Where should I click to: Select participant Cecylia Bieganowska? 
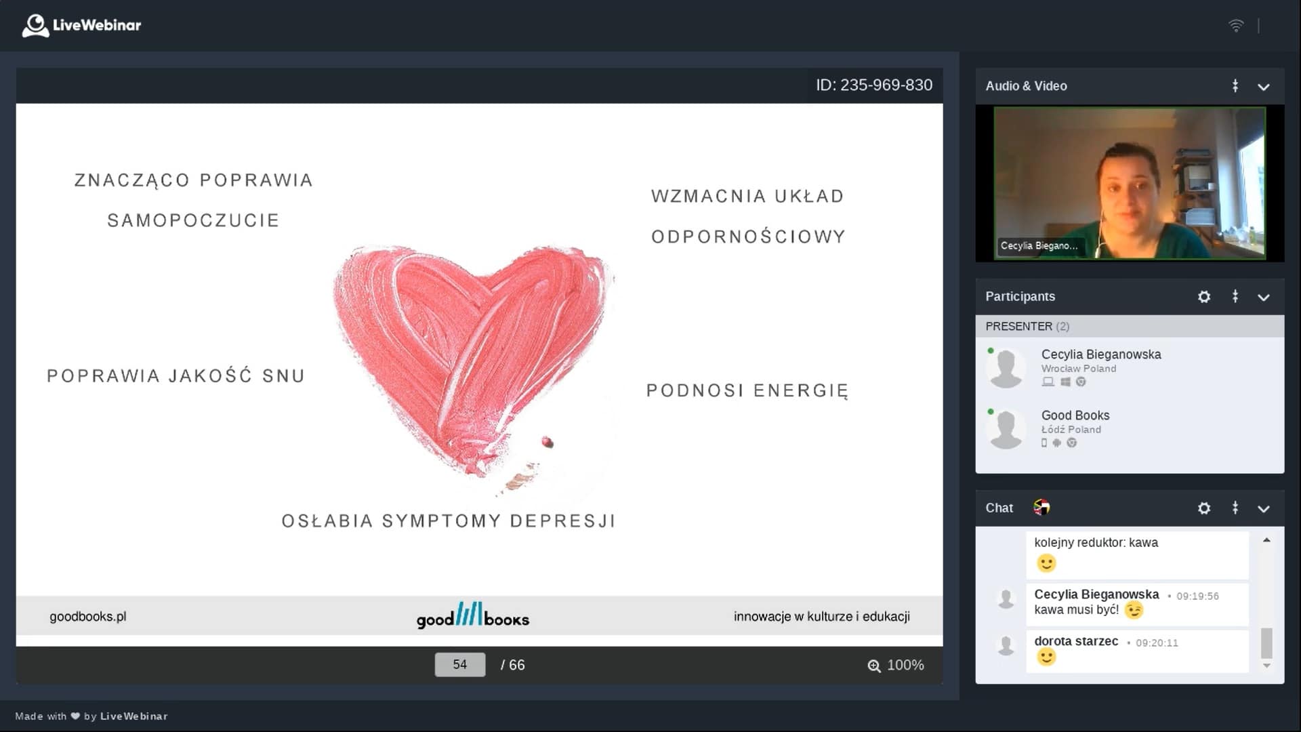tap(1100, 354)
